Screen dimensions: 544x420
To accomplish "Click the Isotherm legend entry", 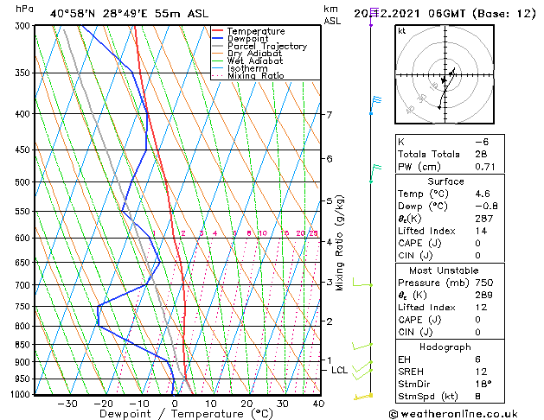I will [x=240, y=68].
